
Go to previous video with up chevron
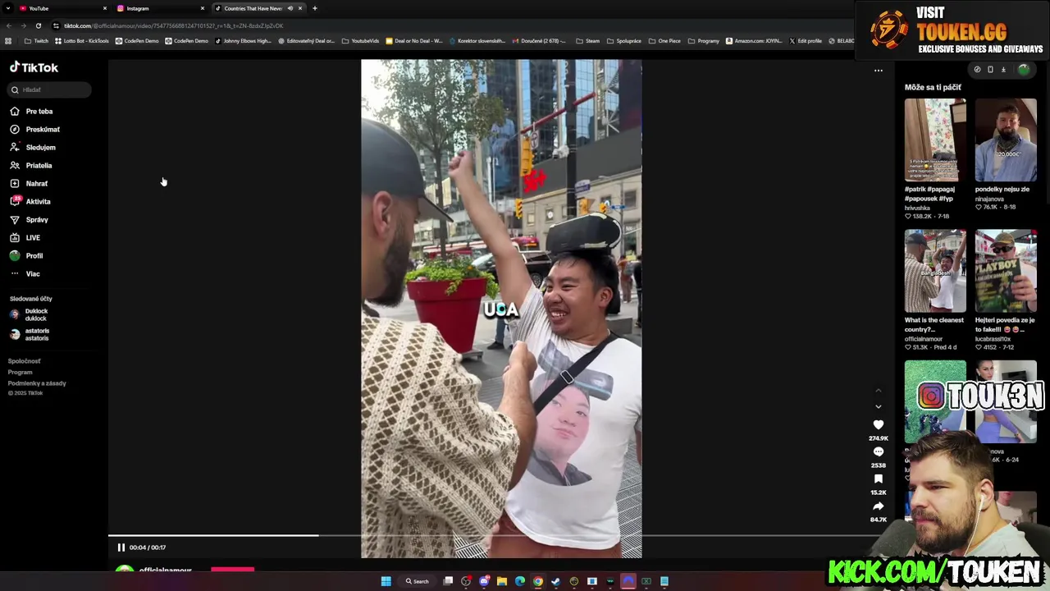(x=878, y=391)
